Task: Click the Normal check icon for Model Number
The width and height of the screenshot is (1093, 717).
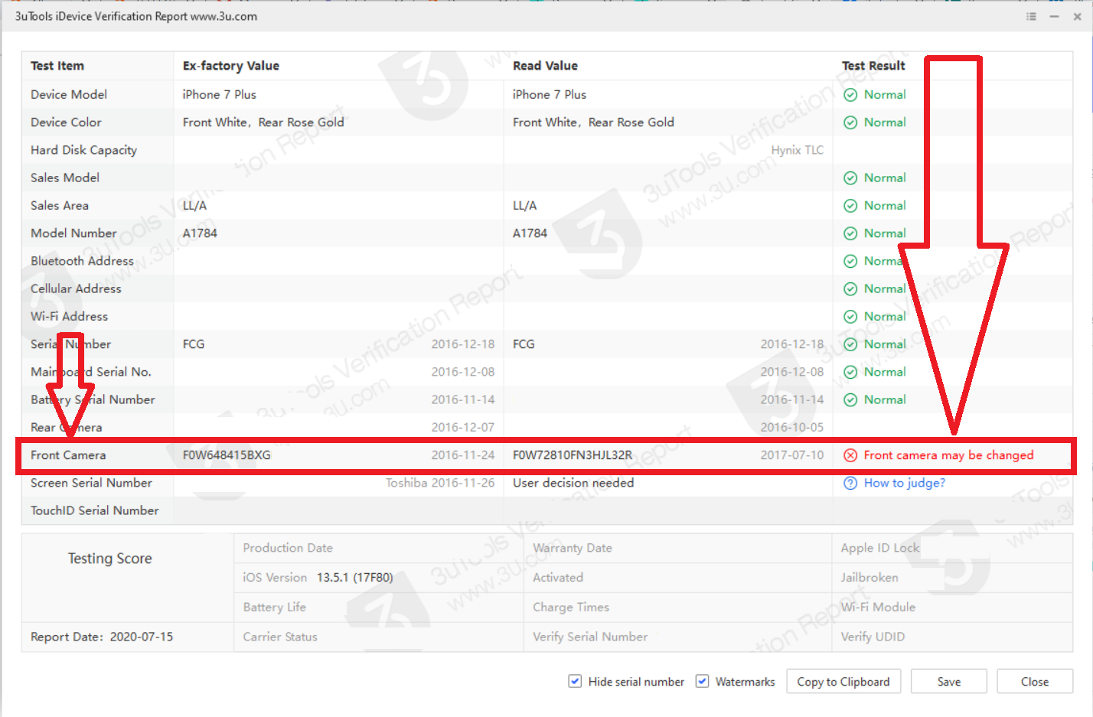Action: (850, 233)
